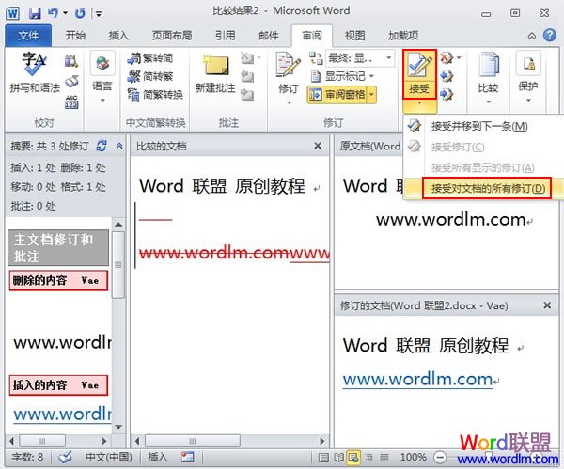Viewport: 564px width, 469px height.
Task: Click right arrow of compared document horizontal scrollbar
Action: pyautogui.click(x=322, y=441)
